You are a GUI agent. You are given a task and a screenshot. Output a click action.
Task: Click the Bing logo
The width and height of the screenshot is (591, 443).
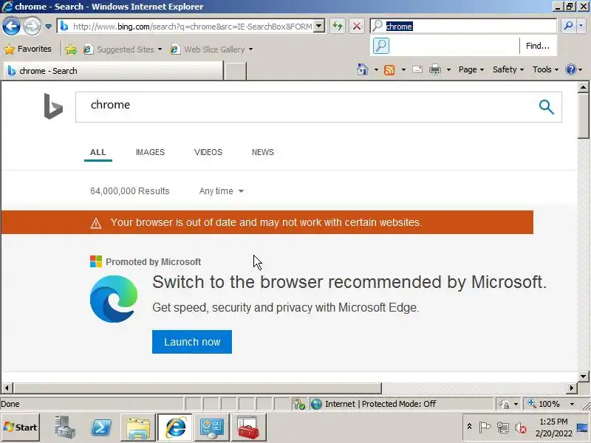pyautogui.click(x=53, y=106)
